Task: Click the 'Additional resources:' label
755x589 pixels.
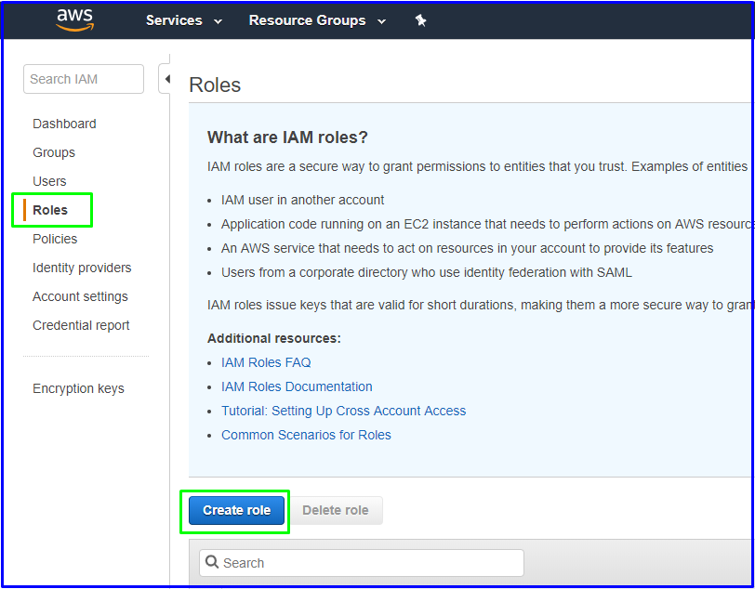Action: click(x=274, y=338)
